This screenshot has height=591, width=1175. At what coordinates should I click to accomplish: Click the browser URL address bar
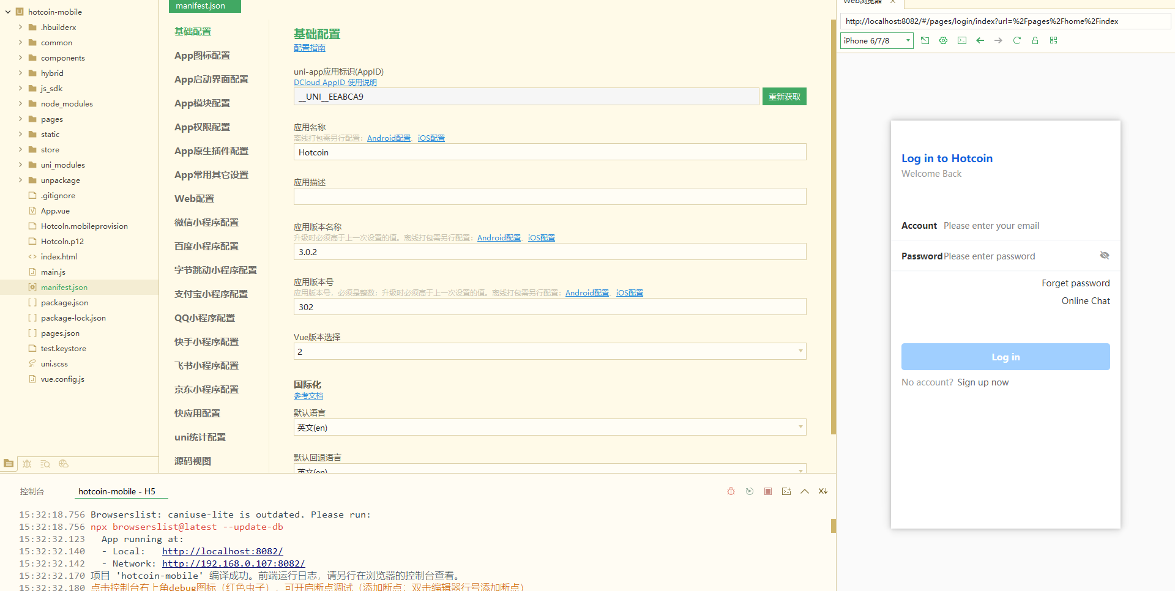(x=1005, y=21)
